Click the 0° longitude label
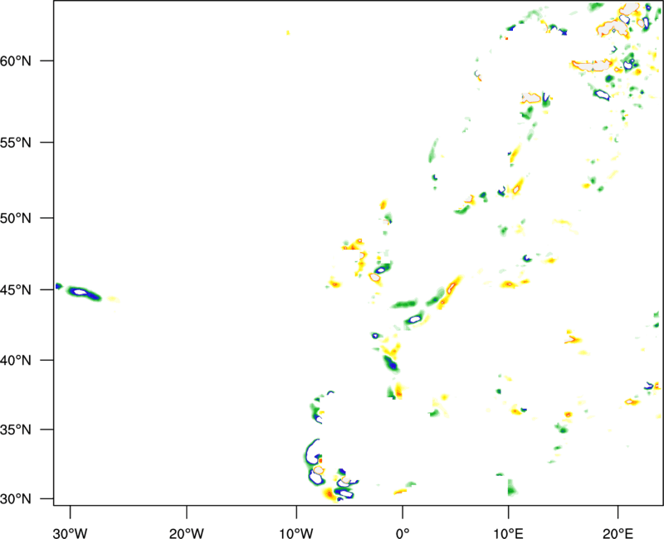 [x=403, y=533]
